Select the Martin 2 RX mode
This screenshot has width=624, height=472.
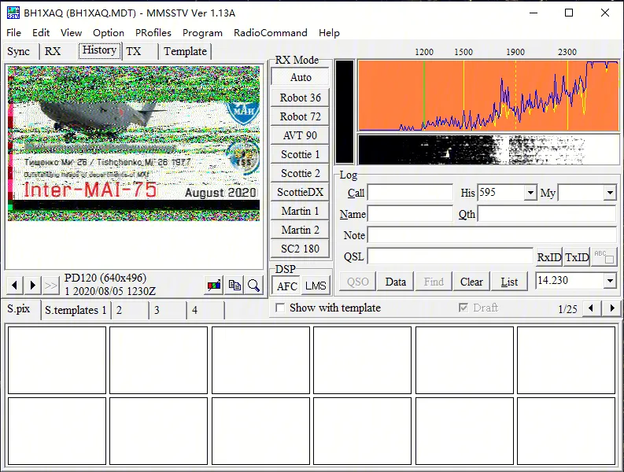point(300,230)
